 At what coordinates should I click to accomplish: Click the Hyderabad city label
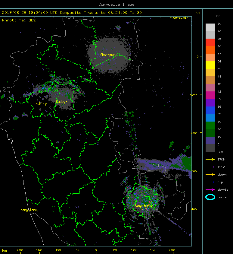click(x=178, y=18)
